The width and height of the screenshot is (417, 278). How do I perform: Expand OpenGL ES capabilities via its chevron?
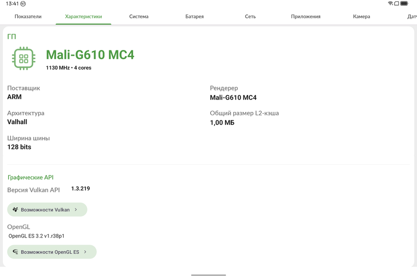coord(86,252)
